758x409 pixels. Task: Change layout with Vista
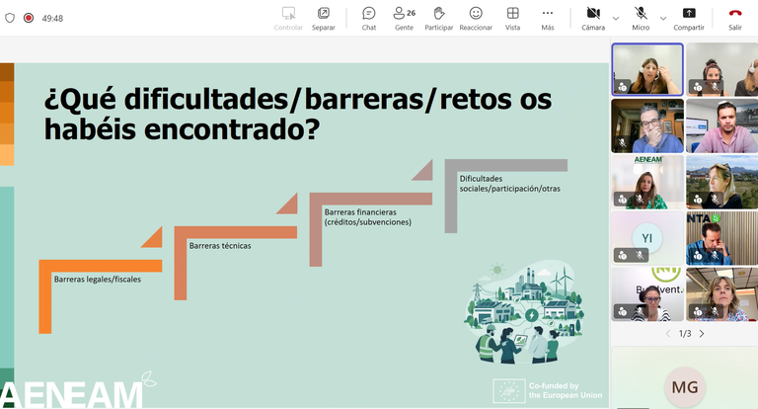click(x=513, y=19)
